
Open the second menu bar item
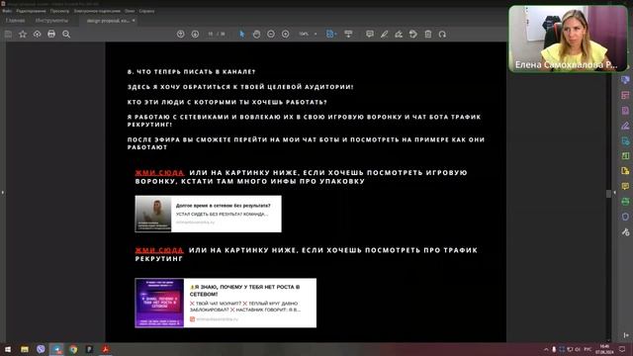click(x=31, y=11)
